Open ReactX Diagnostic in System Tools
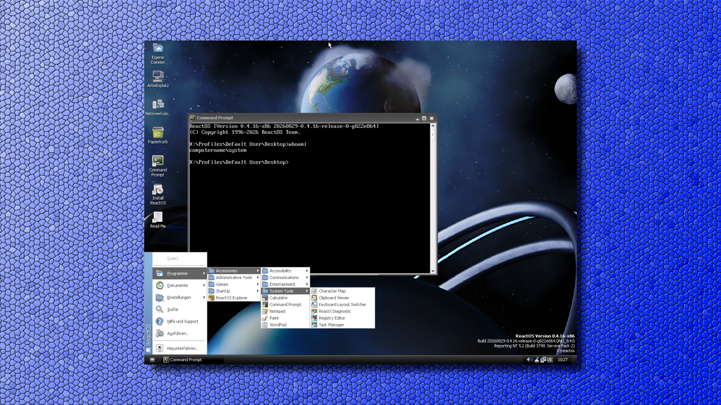The image size is (721, 405). coord(342,311)
